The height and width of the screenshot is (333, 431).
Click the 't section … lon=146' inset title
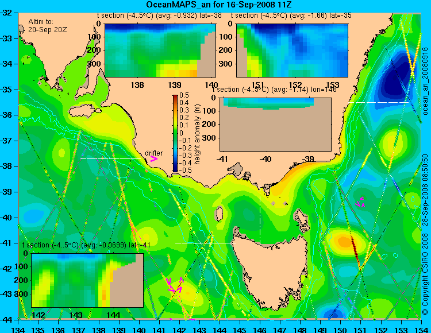click(274, 90)
